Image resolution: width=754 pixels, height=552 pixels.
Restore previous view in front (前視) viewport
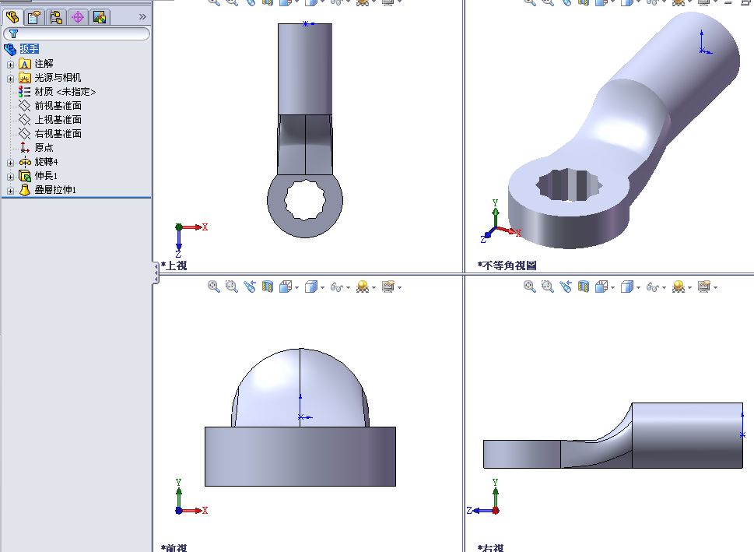[x=250, y=287]
